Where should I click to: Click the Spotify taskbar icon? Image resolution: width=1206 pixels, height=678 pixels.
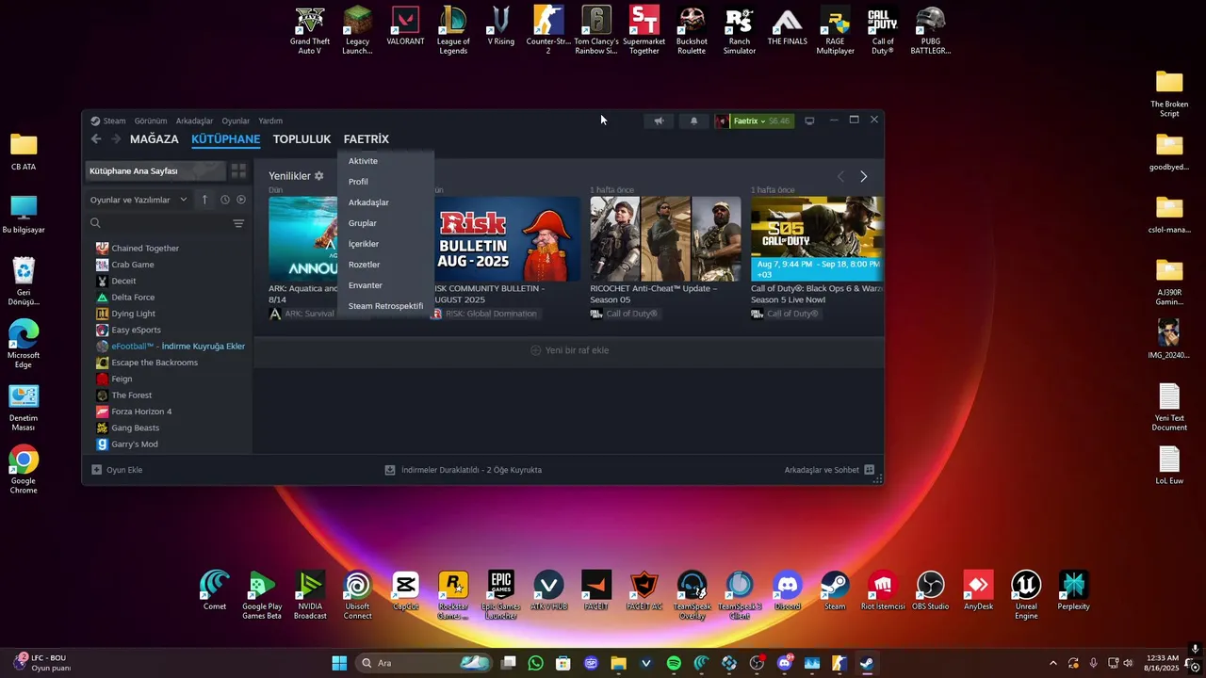[x=674, y=663]
